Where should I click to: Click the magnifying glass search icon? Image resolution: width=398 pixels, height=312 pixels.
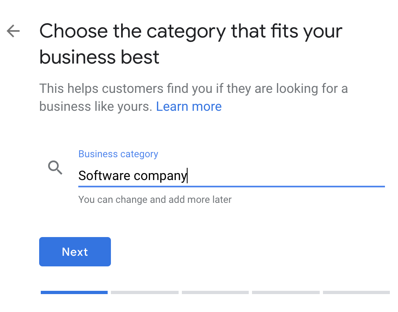coord(55,167)
